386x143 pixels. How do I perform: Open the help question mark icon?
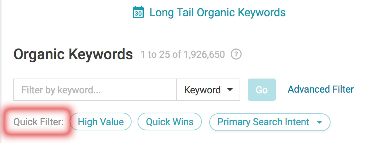(x=236, y=54)
